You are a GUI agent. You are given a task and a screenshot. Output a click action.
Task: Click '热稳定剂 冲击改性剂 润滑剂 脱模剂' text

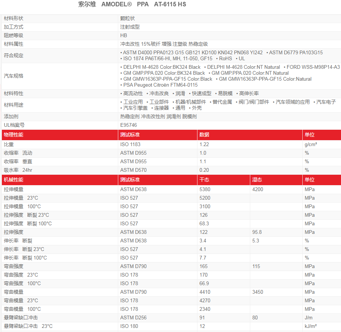[158, 117]
